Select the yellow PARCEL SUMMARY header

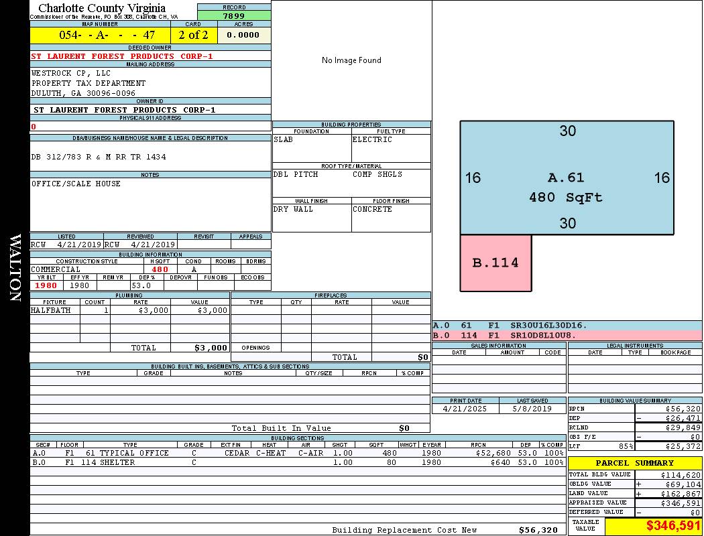(635, 463)
